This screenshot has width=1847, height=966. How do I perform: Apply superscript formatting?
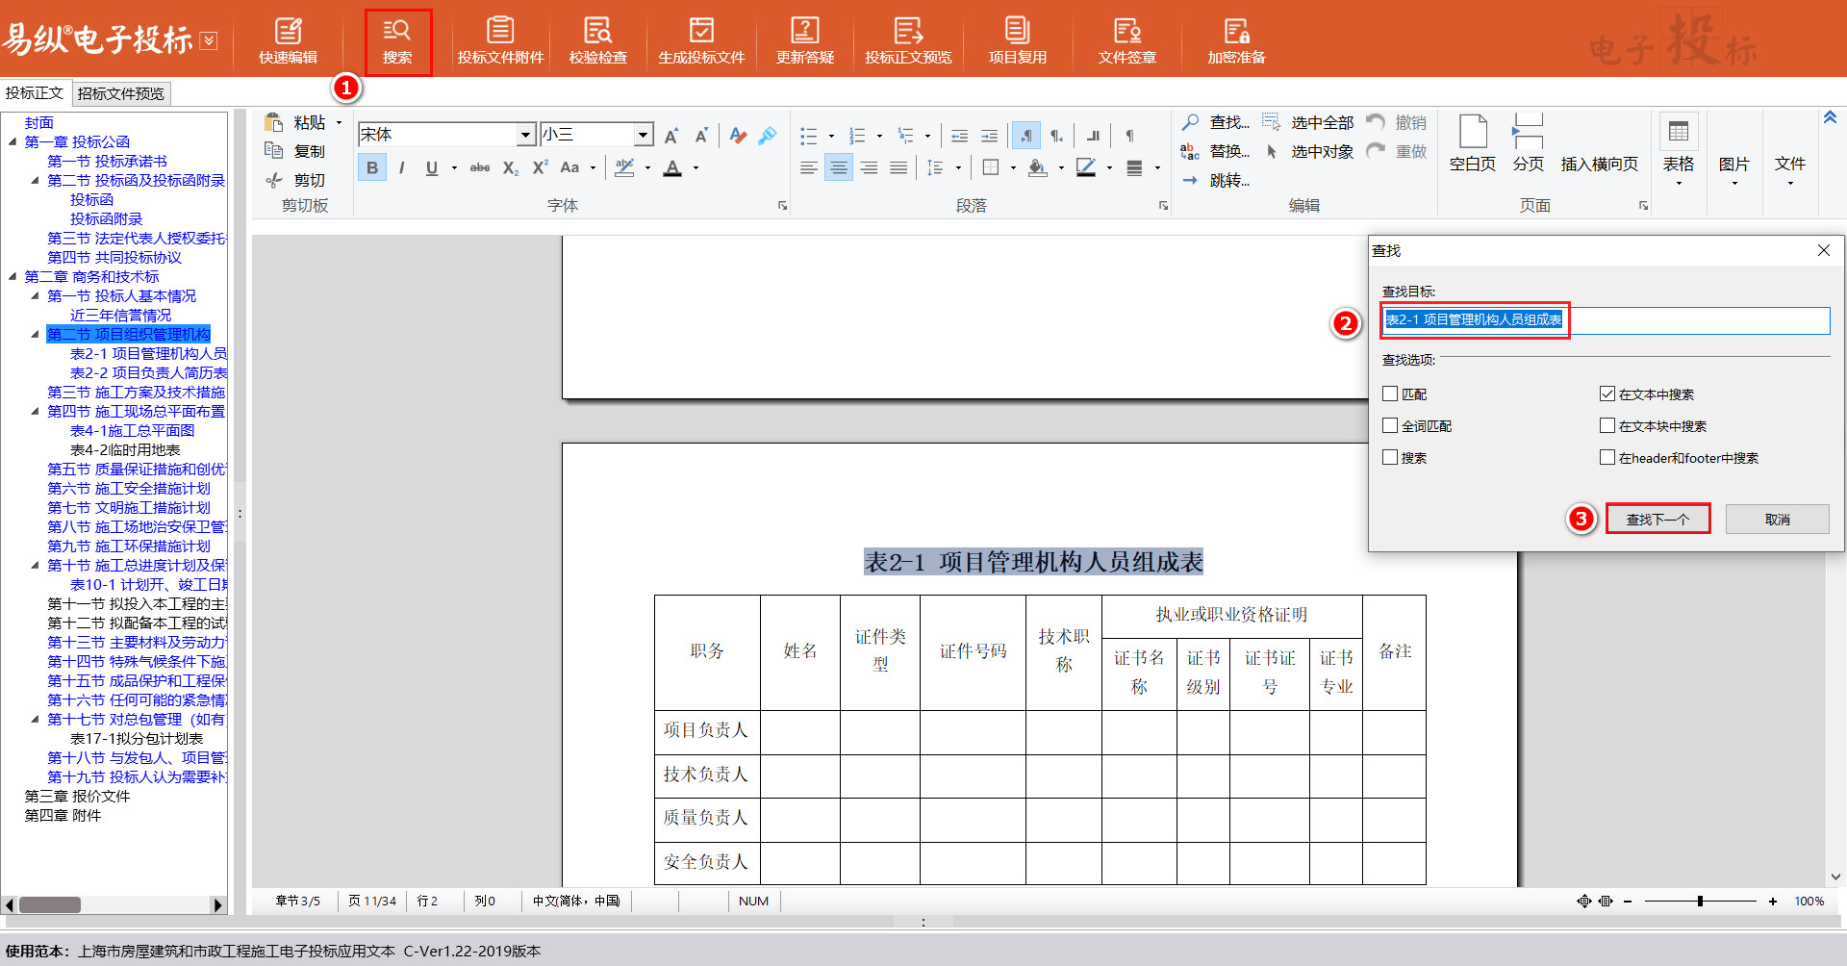pos(541,167)
